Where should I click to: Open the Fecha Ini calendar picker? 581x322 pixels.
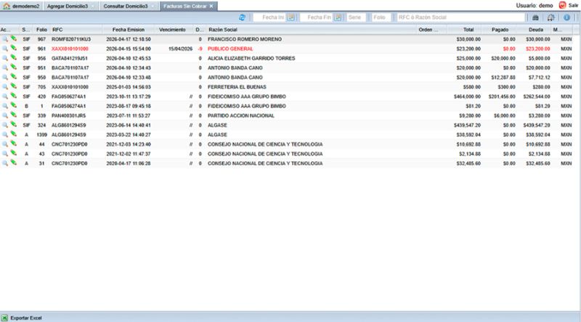[x=291, y=17]
